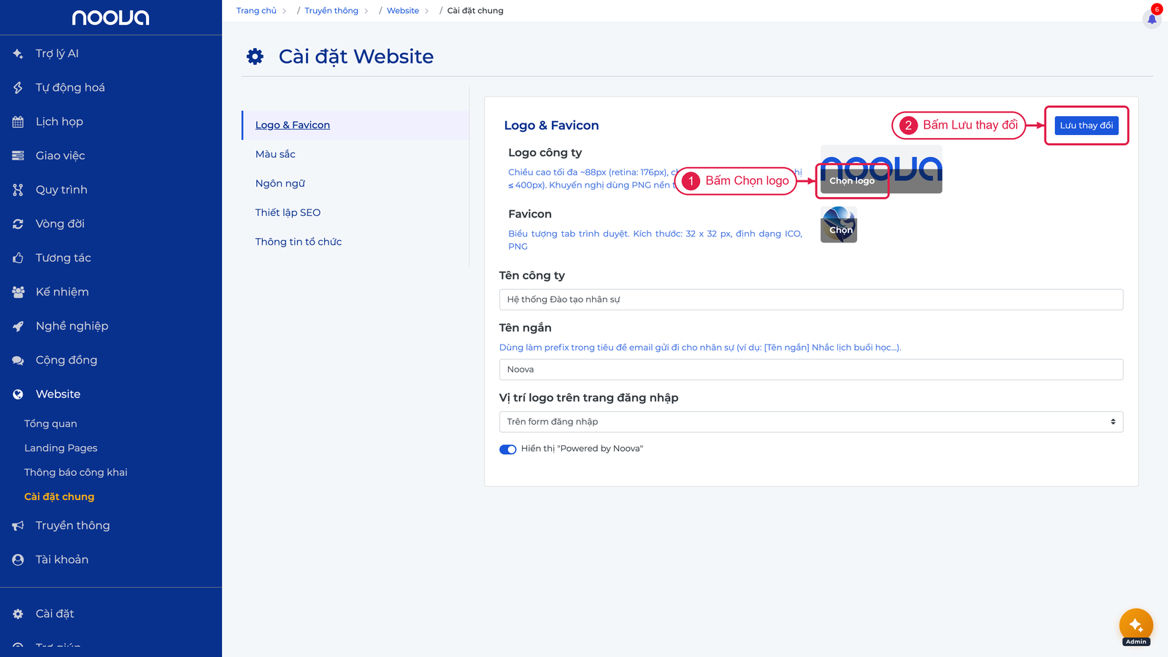
Task: Click the Kế nhiệm people icon
Action: pos(18,292)
